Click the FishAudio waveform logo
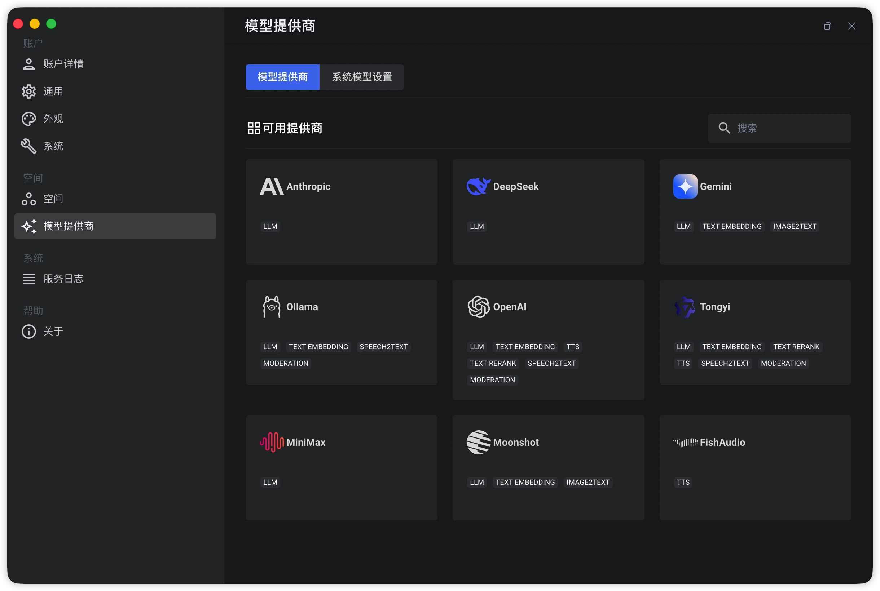This screenshot has width=880, height=591. [685, 442]
